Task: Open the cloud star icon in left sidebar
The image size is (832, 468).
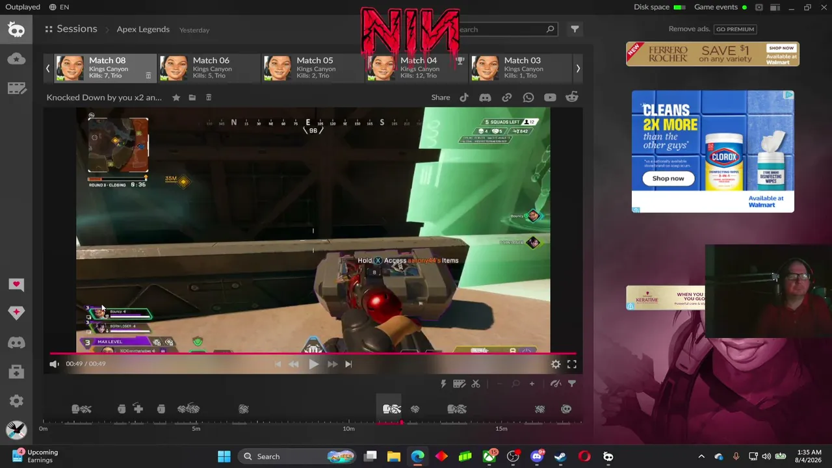Action: pyautogui.click(x=16, y=59)
